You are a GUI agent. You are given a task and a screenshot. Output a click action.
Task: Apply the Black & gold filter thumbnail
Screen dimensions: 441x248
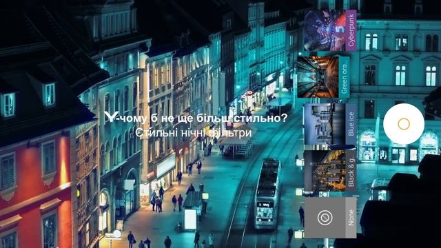tap(330, 171)
